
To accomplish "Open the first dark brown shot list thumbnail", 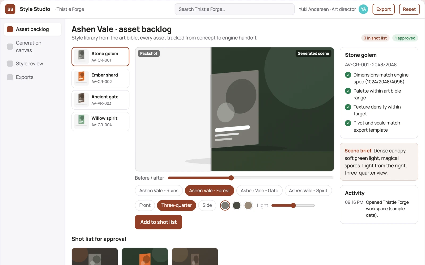I will coord(95,257).
